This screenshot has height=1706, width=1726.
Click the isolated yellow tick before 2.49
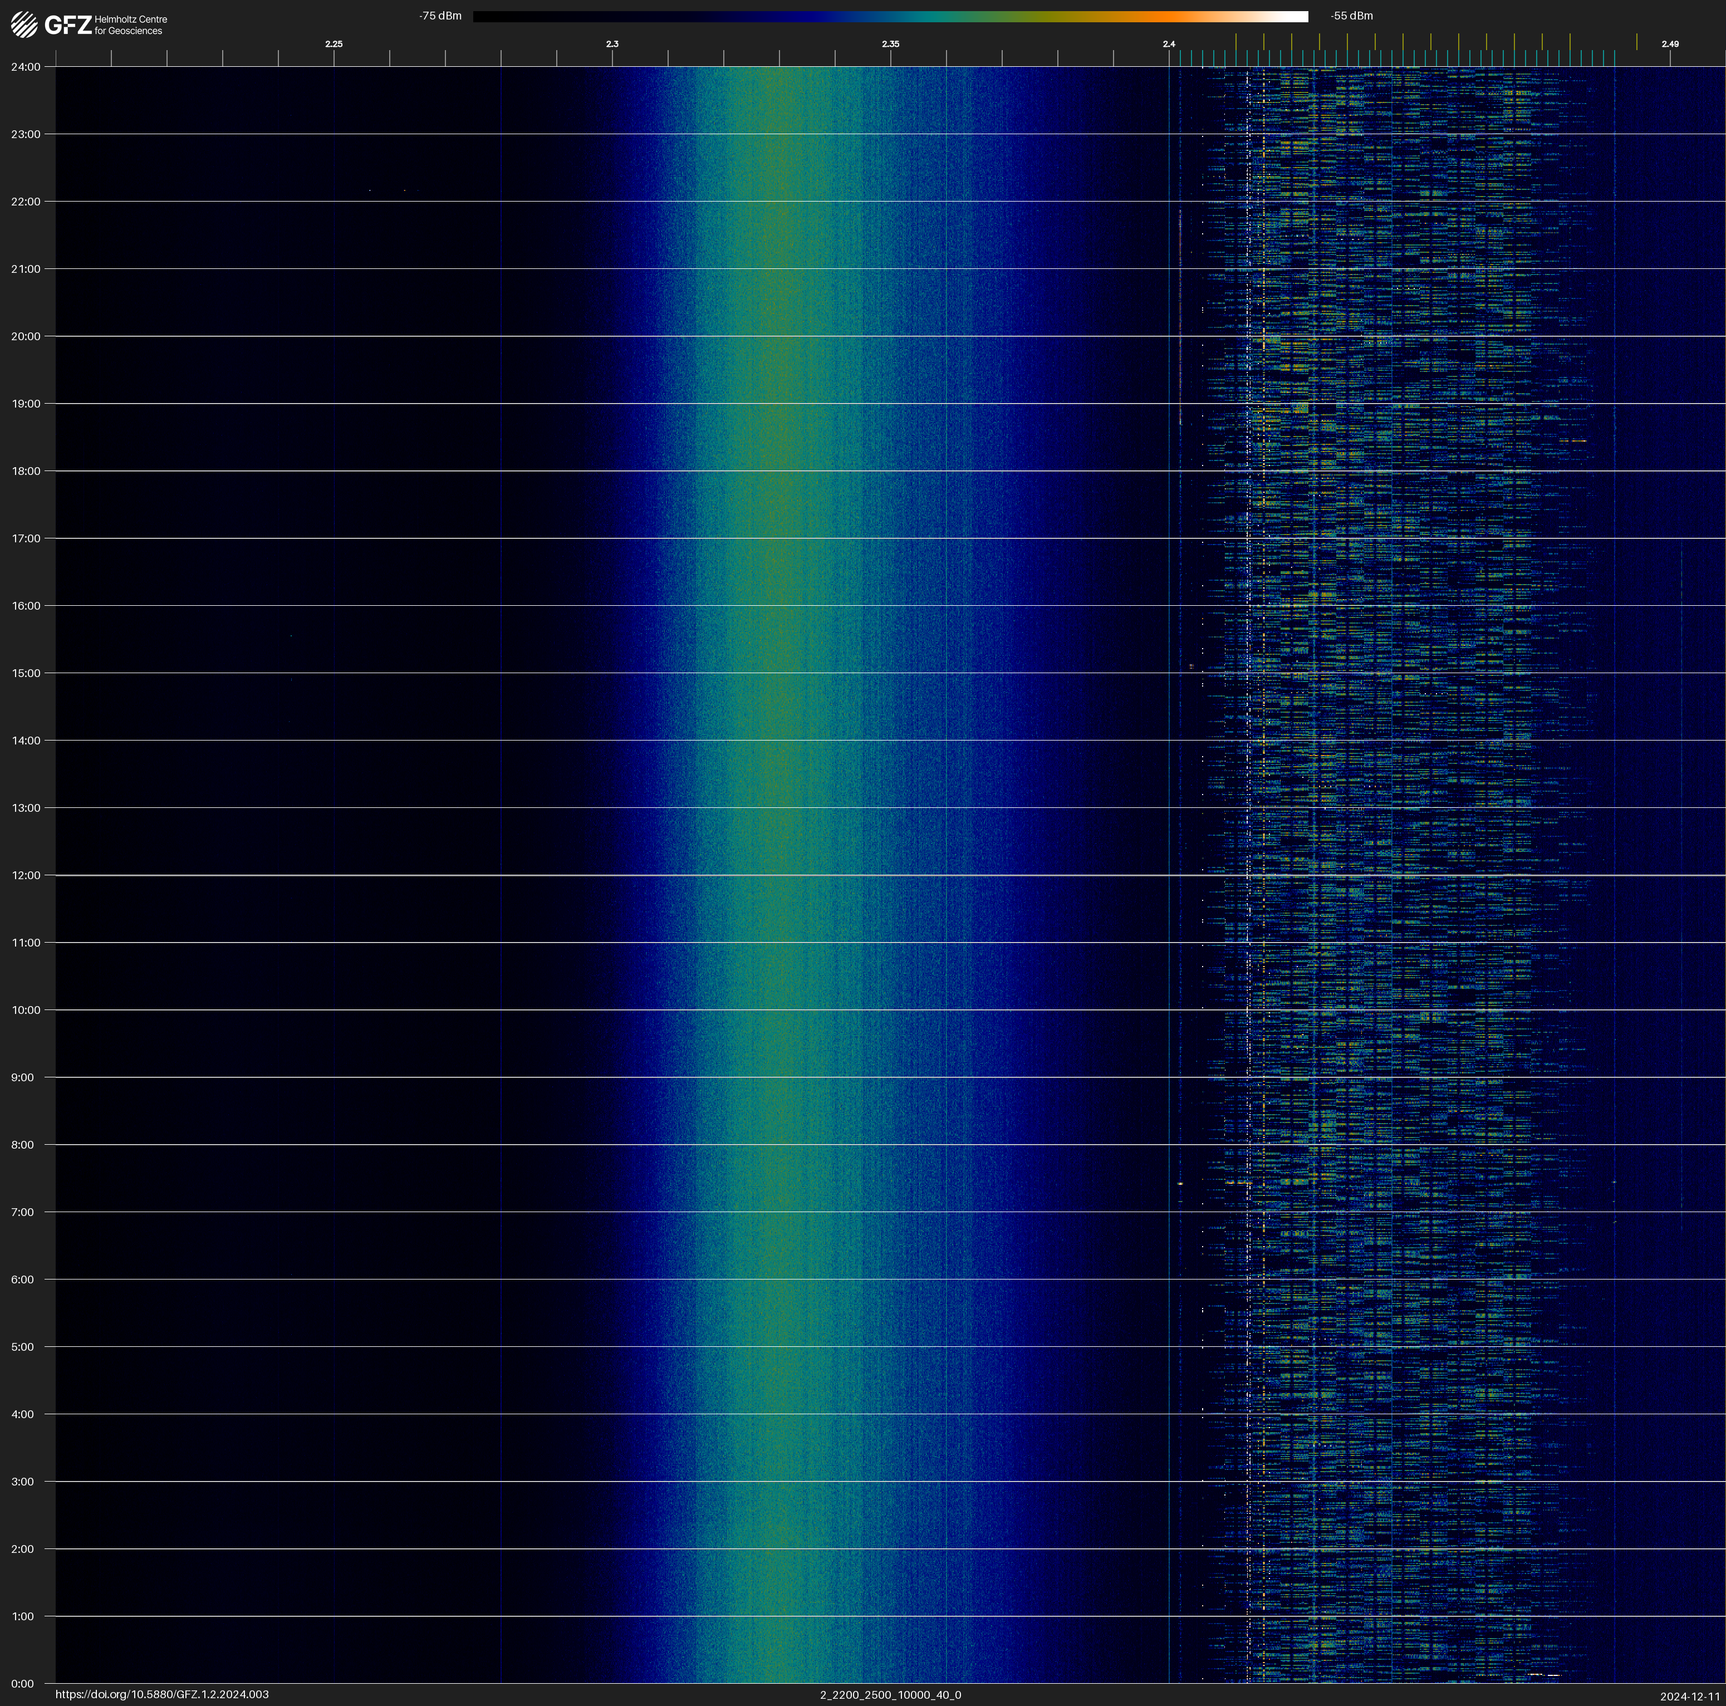pos(1637,42)
